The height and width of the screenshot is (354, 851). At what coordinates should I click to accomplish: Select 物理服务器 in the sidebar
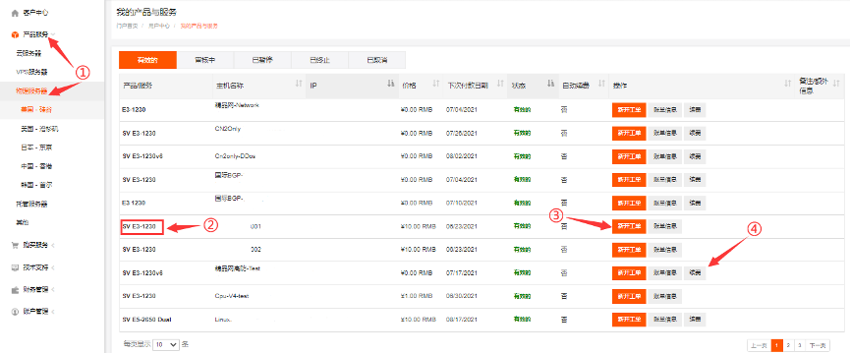31,90
